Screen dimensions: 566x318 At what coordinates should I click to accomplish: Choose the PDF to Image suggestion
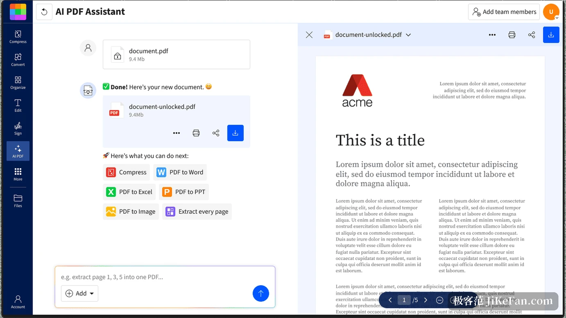[131, 212]
